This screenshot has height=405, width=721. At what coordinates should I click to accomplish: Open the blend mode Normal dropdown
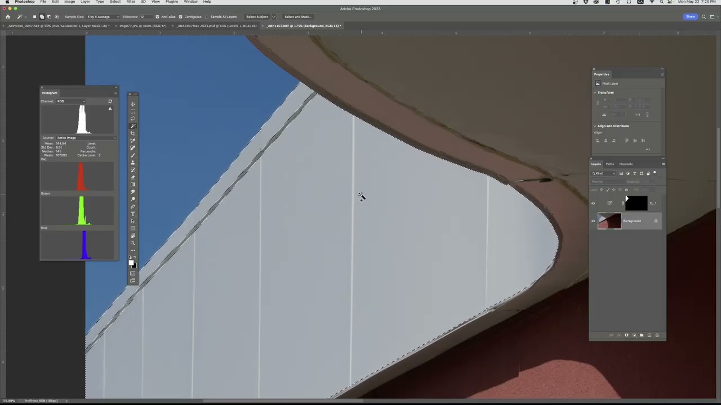[x=608, y=182]
